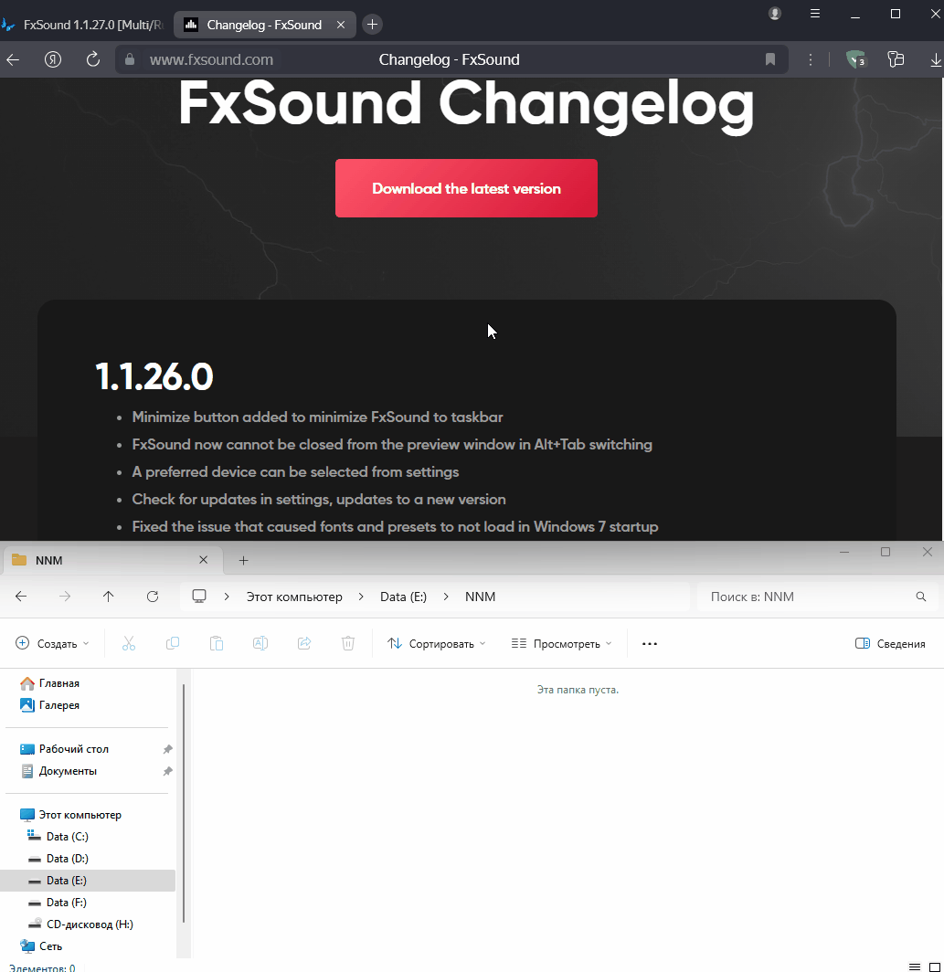Viewport: 944px width, 972px height.
Task: Reload the Changelog page
Action: [93, 59]
